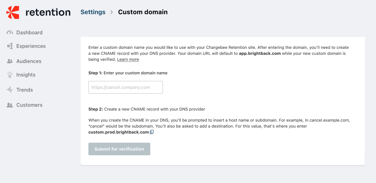Click the Customers icon in sidebar
The height and width of the screenshot is (183, 376).
pos(10,105)
